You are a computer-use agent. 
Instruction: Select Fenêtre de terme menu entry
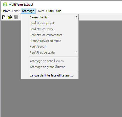tap(50, 29)
